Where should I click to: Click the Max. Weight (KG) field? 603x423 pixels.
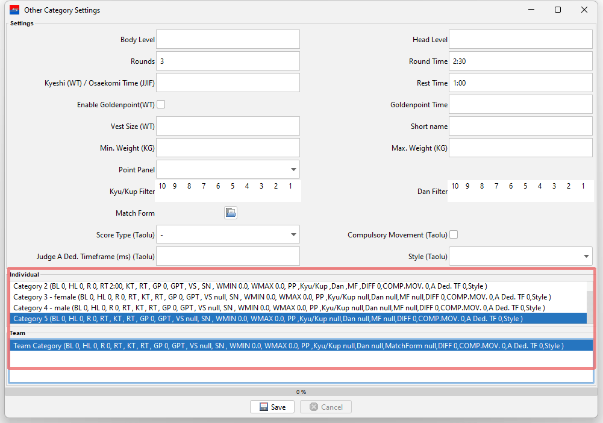click(x=520, y=148)
